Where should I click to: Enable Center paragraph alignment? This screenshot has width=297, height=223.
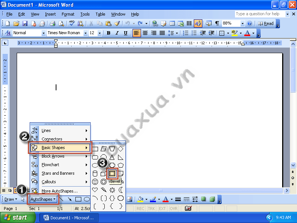click(x=145, y=33)
